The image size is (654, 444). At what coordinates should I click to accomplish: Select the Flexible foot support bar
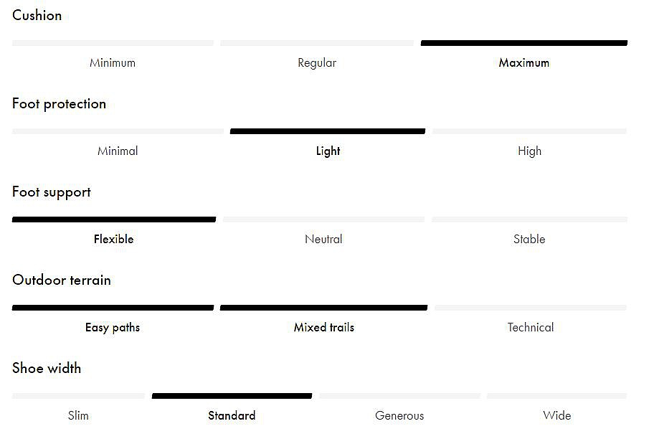[114, 219]
